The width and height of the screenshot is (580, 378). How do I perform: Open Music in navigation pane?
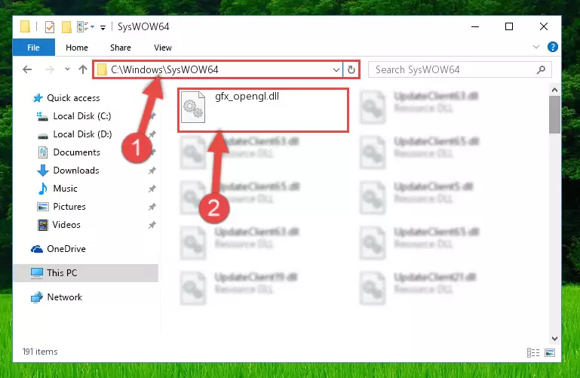pyautogui.click(x=65, y=189)
